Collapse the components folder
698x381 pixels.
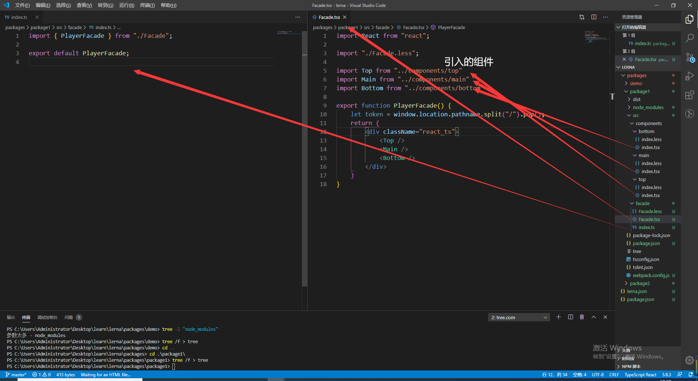[x=649, y=123]
